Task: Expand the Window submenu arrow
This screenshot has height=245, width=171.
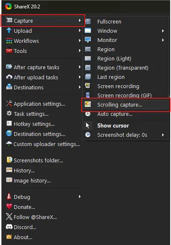Action: point(163,31)
